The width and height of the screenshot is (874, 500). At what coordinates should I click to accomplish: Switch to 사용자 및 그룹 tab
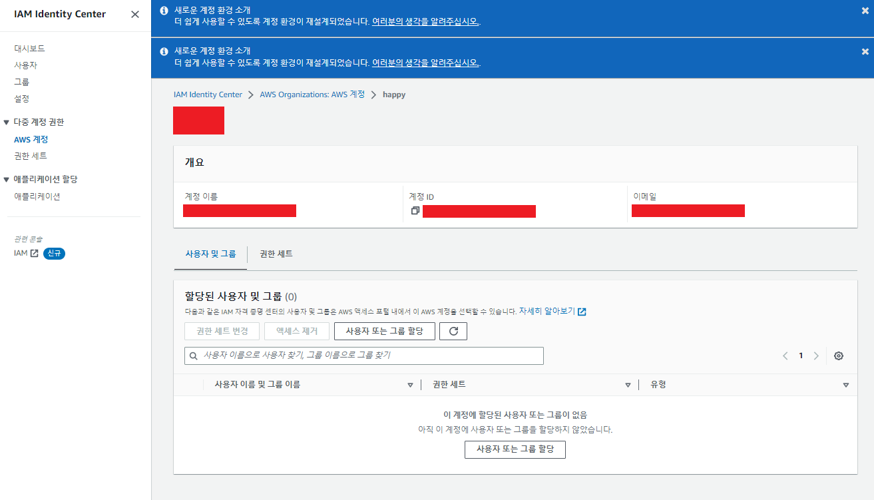pos(210,254)
